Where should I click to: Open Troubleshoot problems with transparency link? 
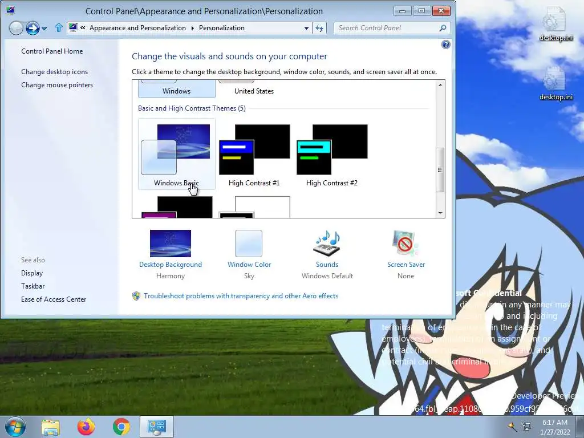(x=241, y=296)
